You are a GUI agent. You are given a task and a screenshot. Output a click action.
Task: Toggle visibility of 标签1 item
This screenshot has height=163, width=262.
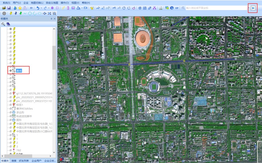[11, 105]
